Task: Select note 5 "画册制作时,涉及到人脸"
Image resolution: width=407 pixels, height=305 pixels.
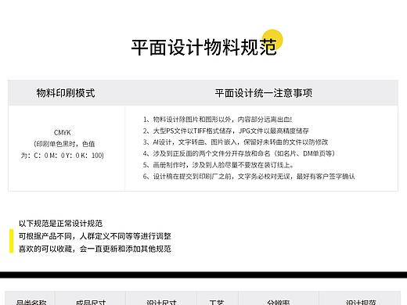Action: (218, 165)
